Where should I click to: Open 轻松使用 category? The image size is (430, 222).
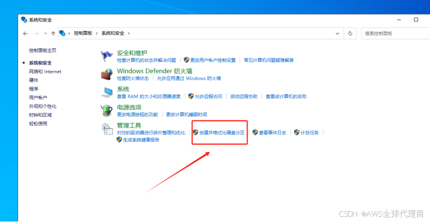[x=38, y=124]
